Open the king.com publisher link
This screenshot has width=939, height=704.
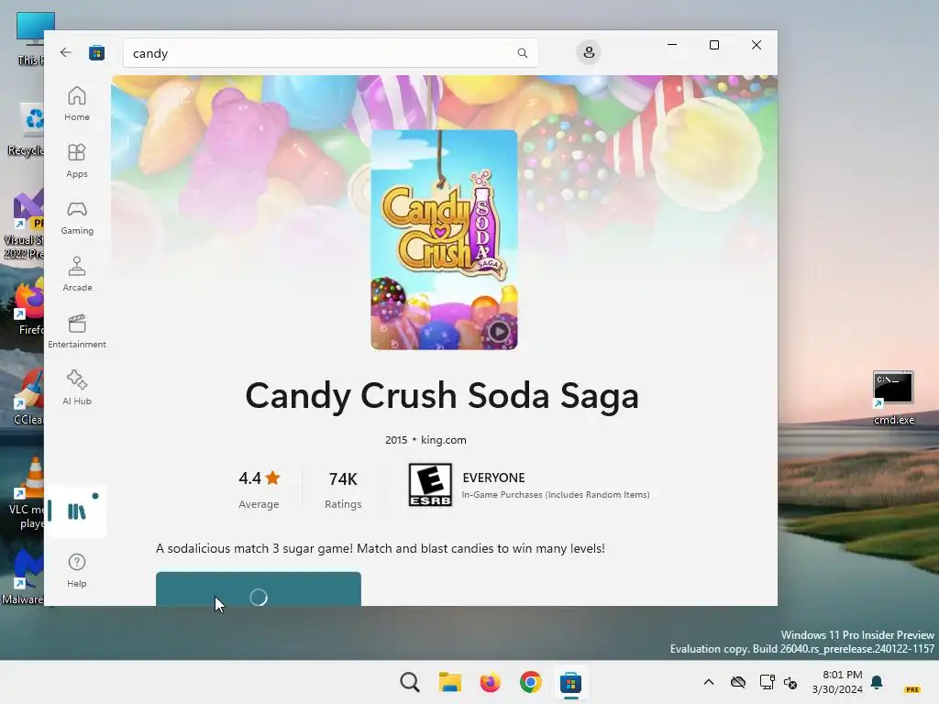444,439
